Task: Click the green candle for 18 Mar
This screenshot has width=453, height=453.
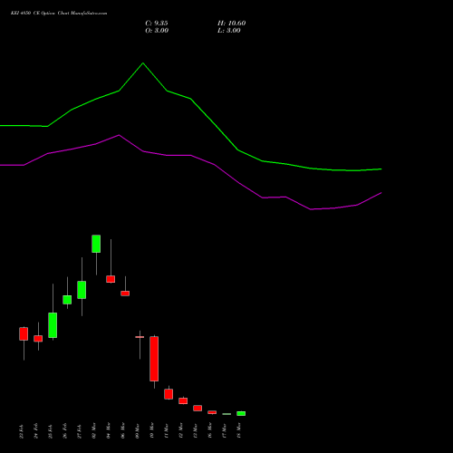Action: tap(241, 413)
